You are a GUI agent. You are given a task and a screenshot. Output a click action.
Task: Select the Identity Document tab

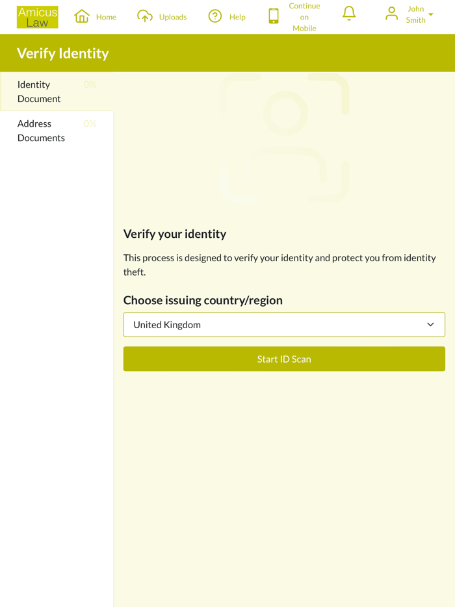coord(39,92)
